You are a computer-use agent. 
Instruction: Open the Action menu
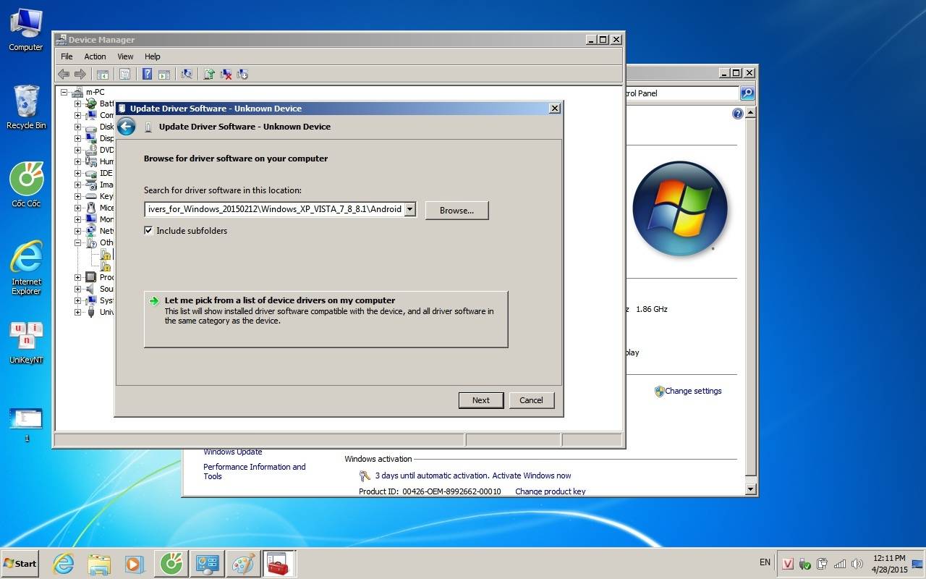[x=95, y=56]
